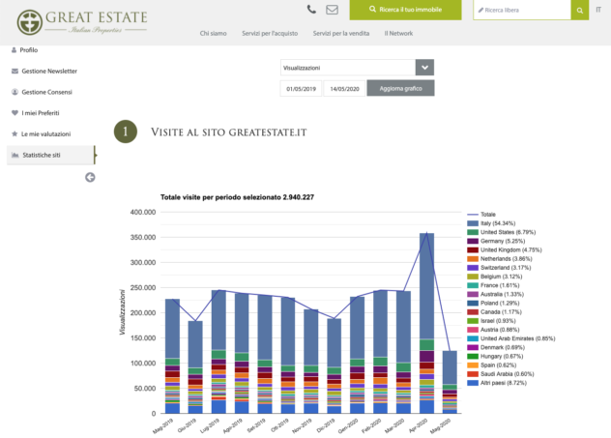Click the United States legend swatch
Screen dimensions: 611x438
click(473, 232)
